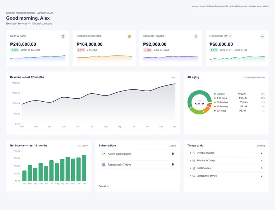Click the Accounts Receivable invoice icon

[x=129, y=36]
